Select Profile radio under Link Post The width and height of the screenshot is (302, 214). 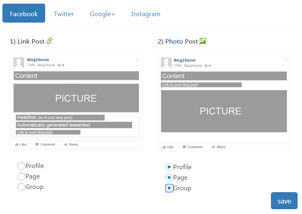[21, 166]
